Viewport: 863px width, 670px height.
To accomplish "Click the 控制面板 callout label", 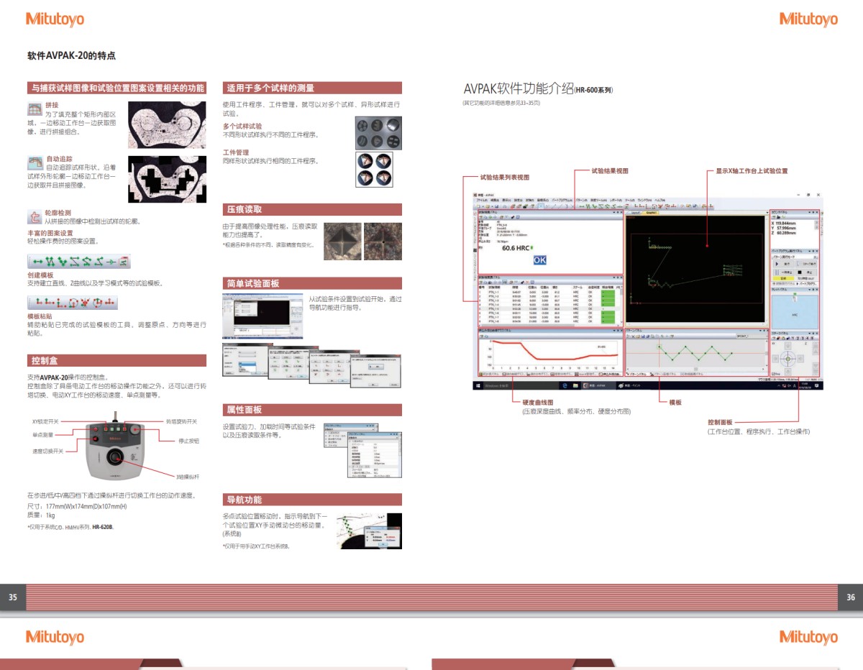I will pyautogui.click(x=720, y=422).
